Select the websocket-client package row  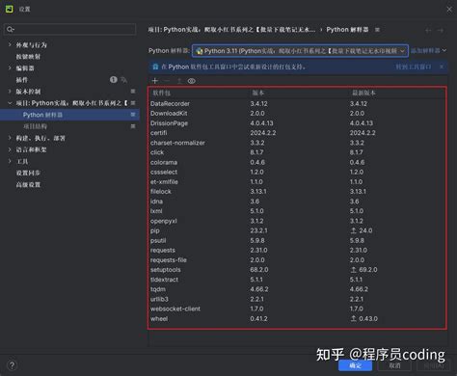click(297, 309)
